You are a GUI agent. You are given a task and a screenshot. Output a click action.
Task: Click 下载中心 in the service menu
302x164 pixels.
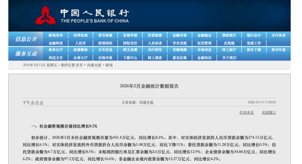[x=130, y=58]
